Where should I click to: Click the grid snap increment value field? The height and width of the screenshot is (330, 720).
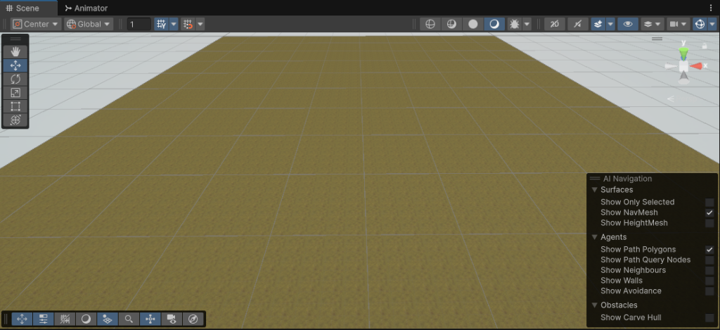click(139, 24)
